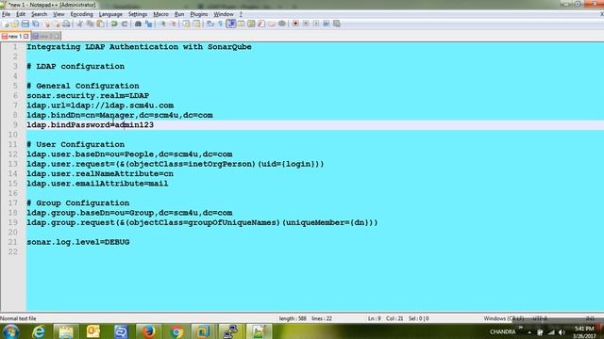Open the Encoding menu
The height and width of the screenshot is (339, 604).
tap(82, 14)
